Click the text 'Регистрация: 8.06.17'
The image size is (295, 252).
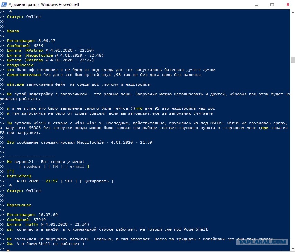[x=31, y=41]
